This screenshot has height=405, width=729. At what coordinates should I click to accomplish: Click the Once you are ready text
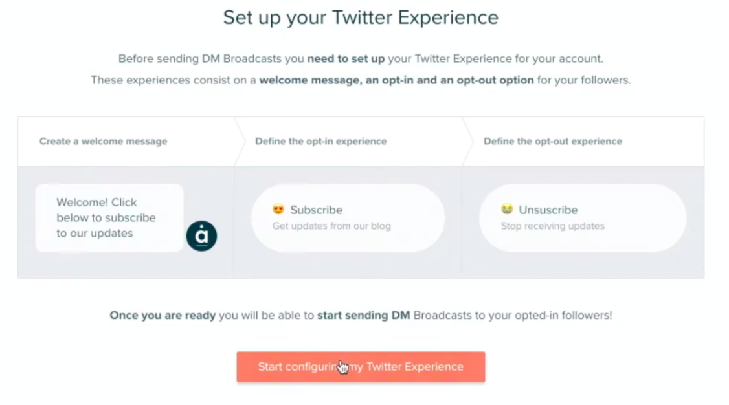tap(163, 315)
